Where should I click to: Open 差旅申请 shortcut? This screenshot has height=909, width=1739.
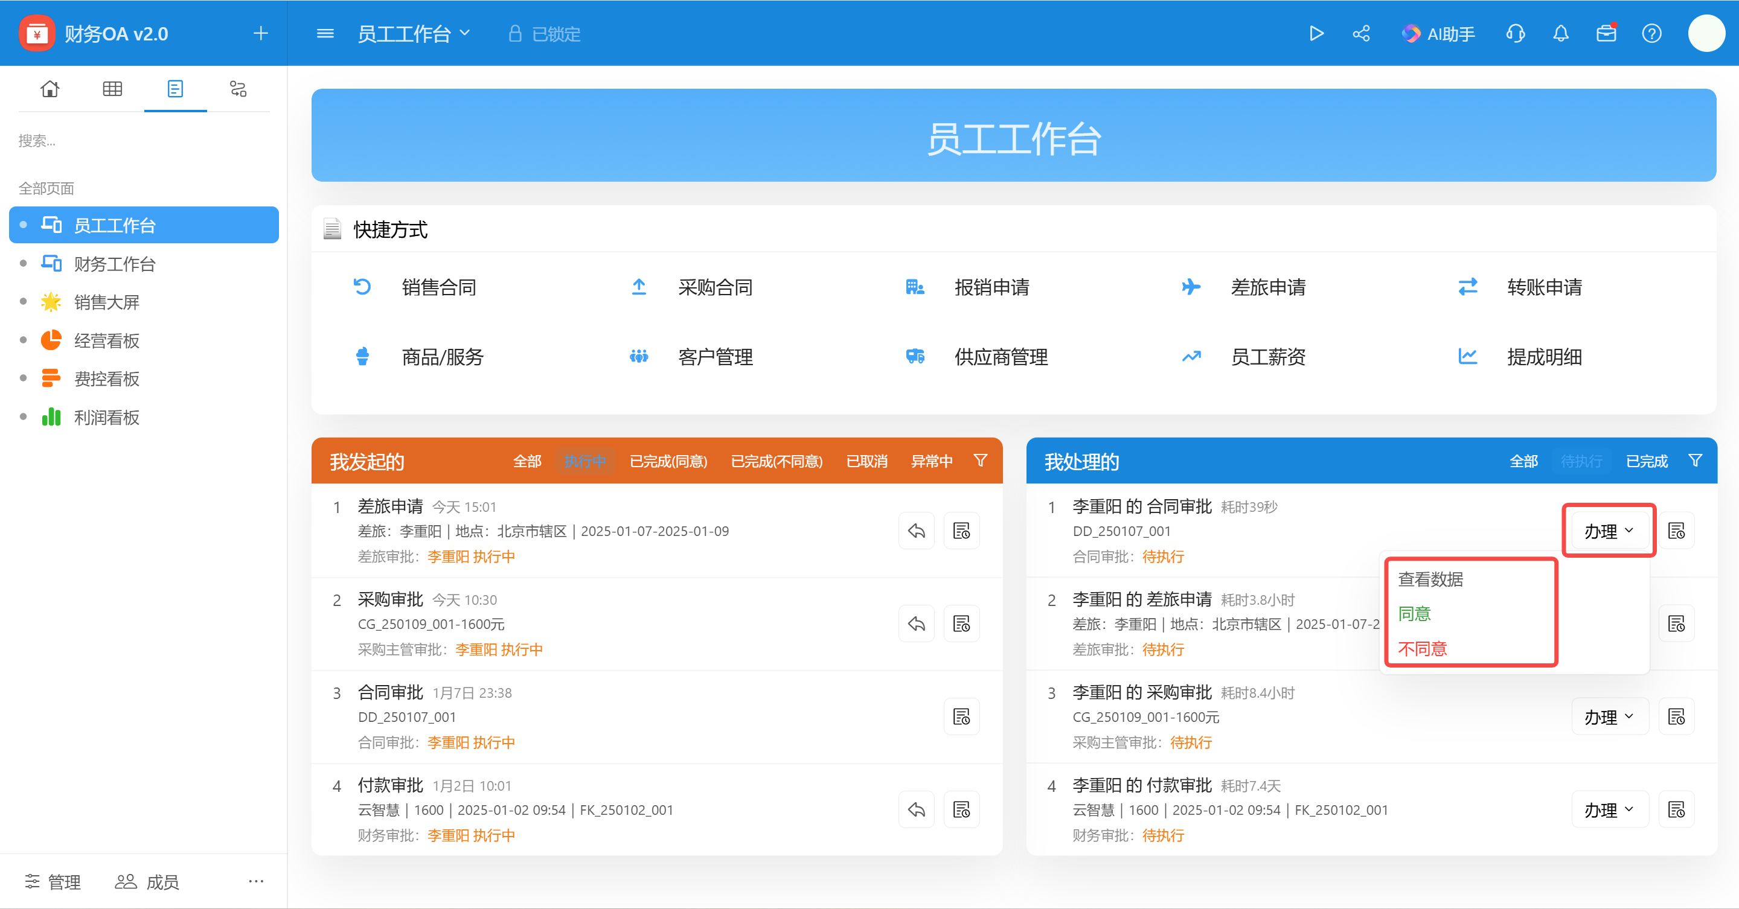coord(1244,287)
